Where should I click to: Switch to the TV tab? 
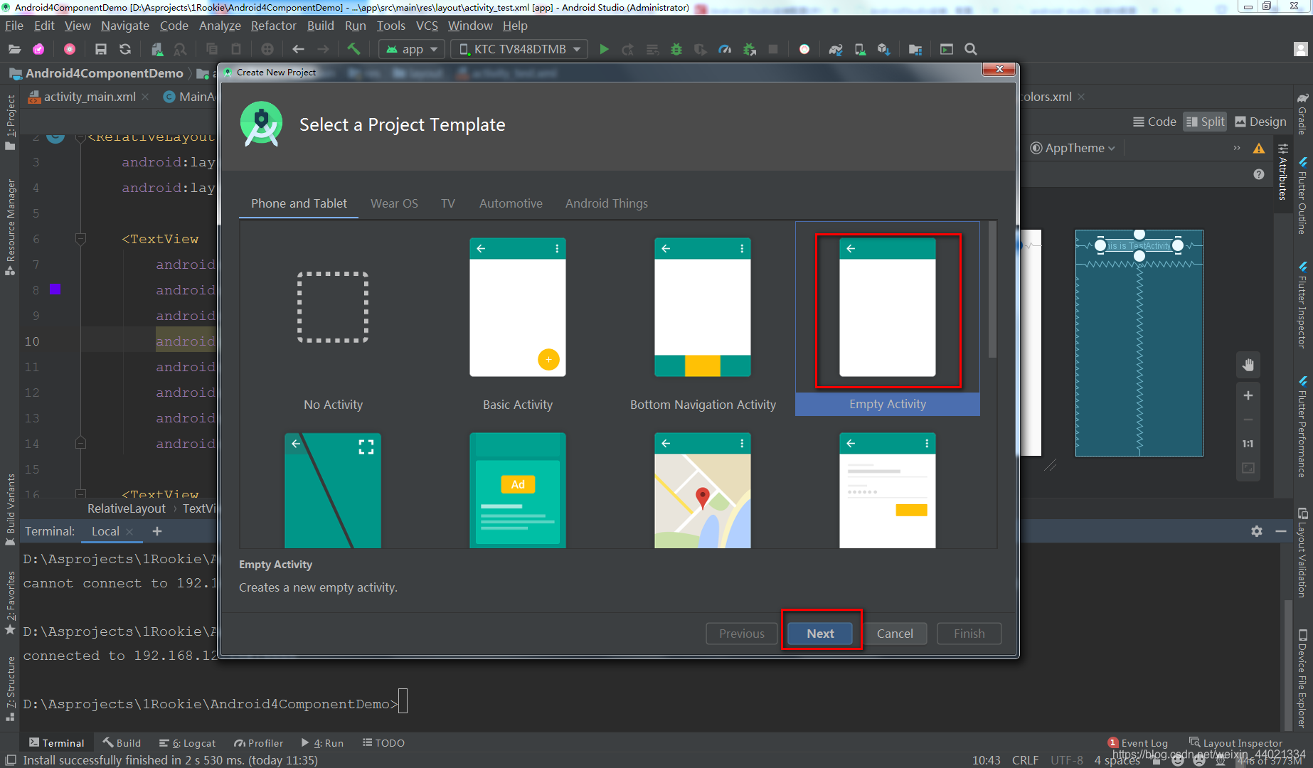pyautogui.click(x=447, y=203)
